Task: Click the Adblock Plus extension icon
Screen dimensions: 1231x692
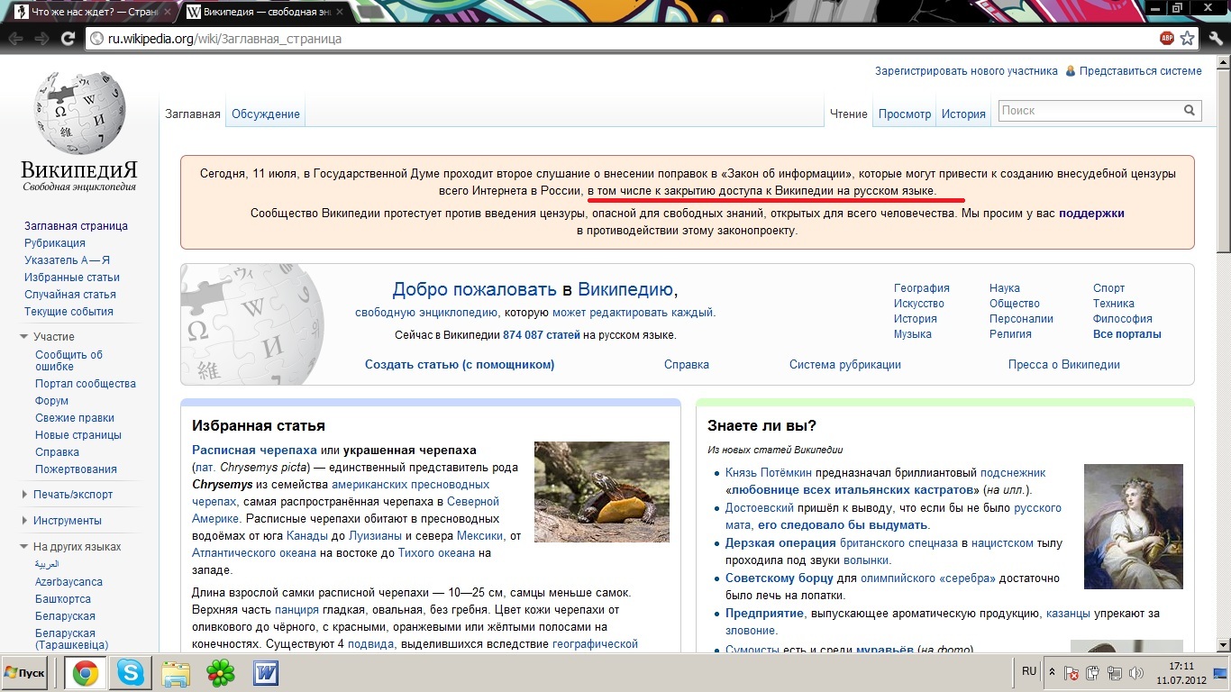Action: pos(1167,39)
